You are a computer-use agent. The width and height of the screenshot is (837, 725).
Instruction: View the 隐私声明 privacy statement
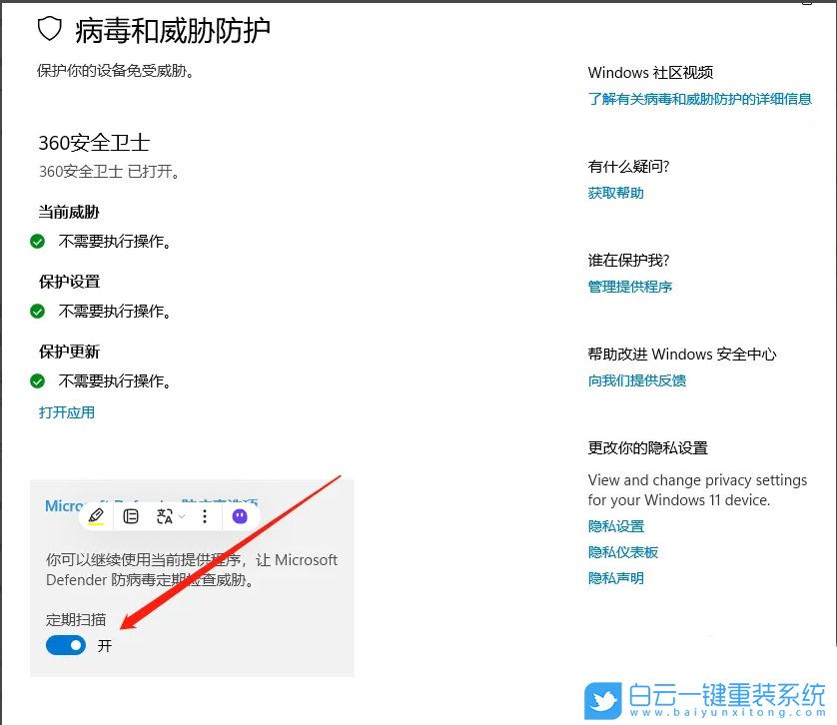(x=614, y=578)
